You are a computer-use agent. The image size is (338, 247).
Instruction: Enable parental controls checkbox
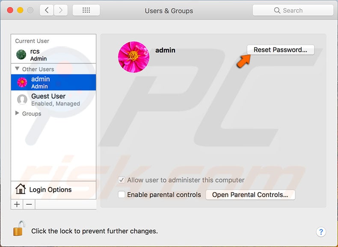click(122, 195)
